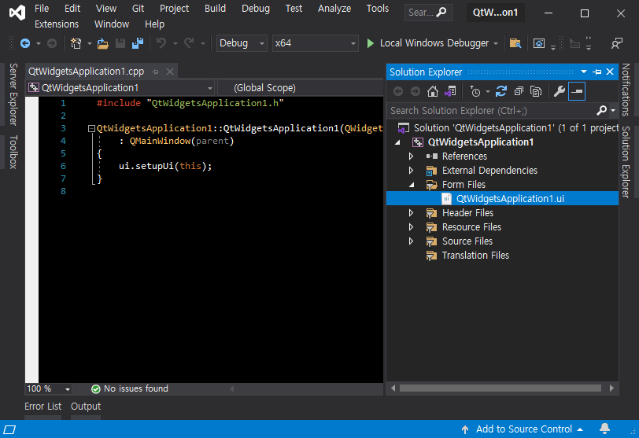The image size is (639, 438).
Task: Open Properties wrench icon in Solution Explorer
Action: point(559,91)
